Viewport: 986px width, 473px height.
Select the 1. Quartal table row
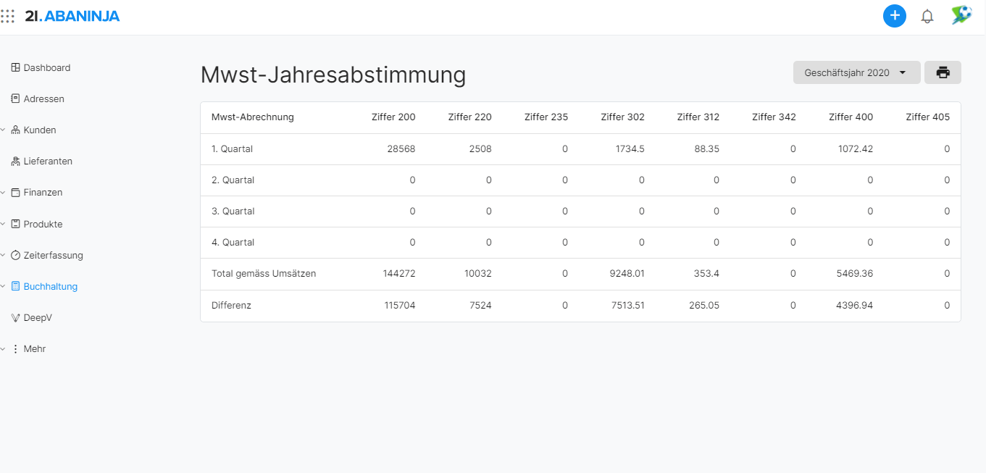(233, 148)
